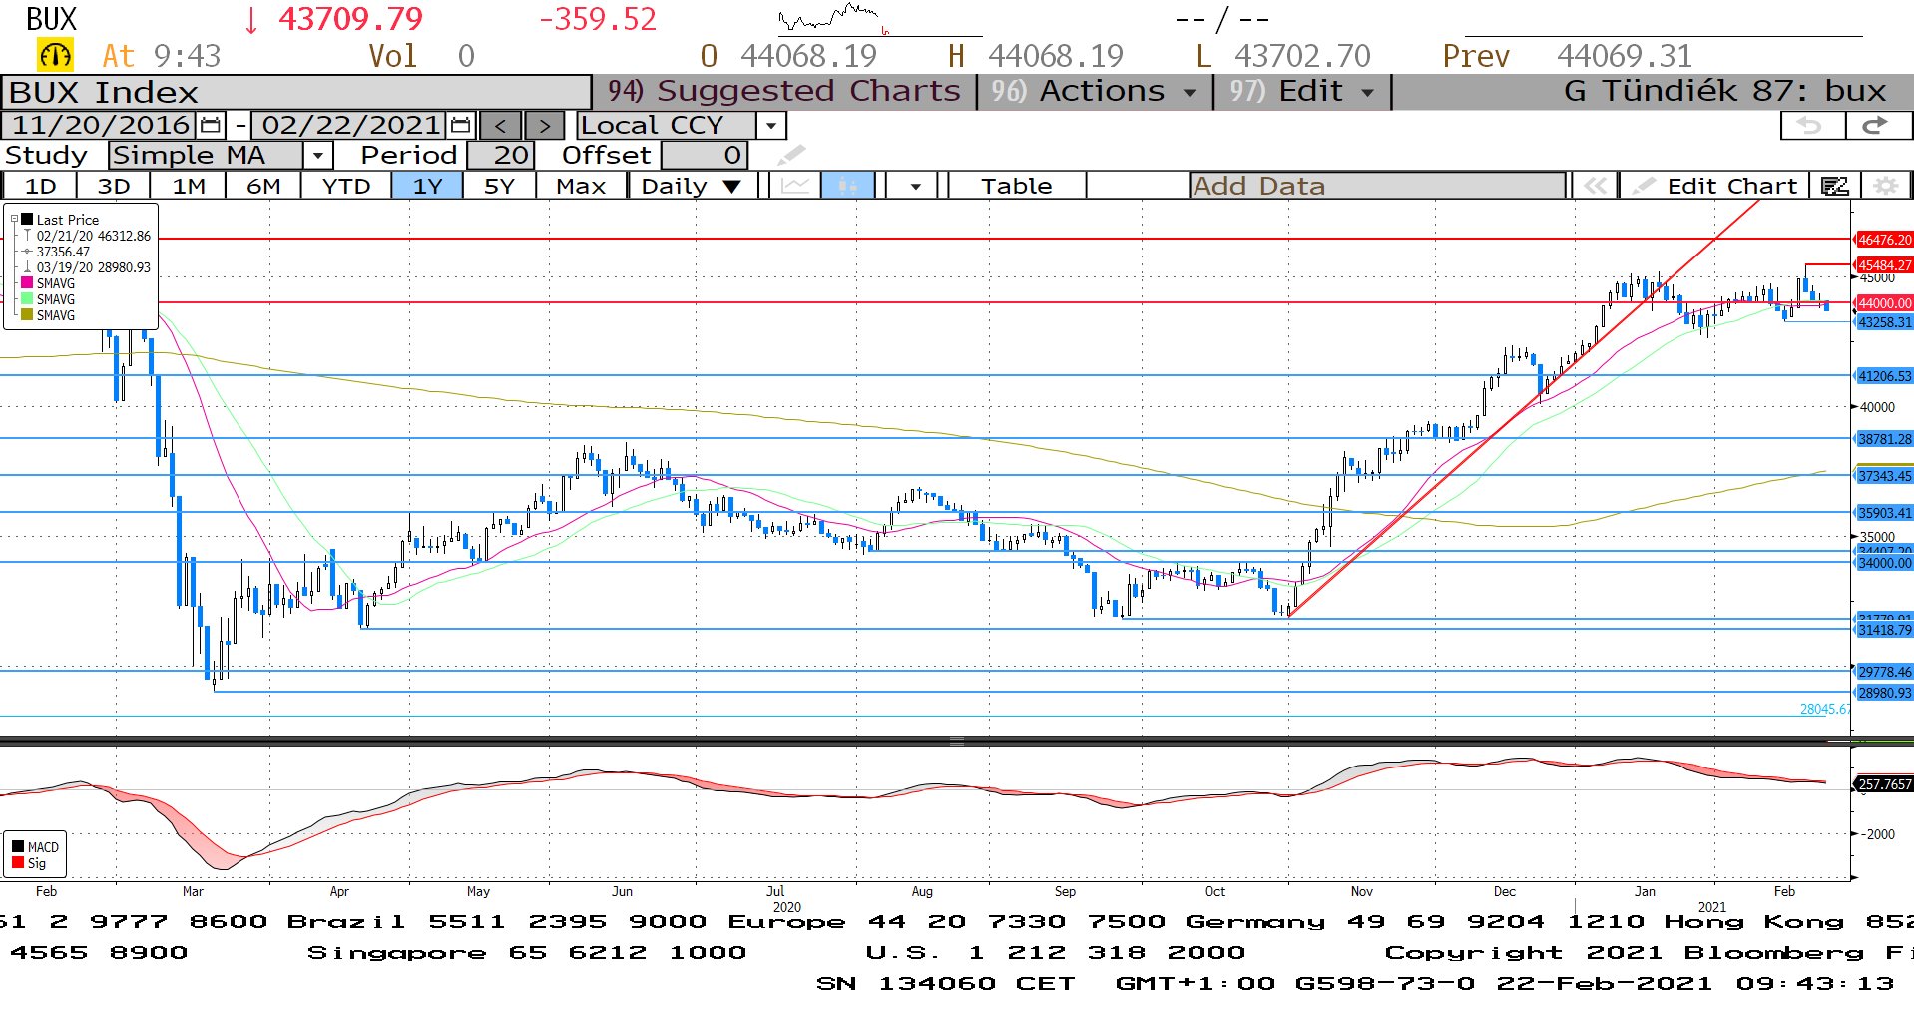Click the intraday sparkline thumbnail at top

(x=834, y=18)
